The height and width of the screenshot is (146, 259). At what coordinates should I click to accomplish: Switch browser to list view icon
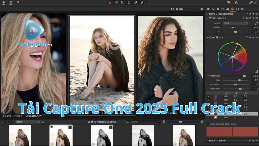click(7, 122)
